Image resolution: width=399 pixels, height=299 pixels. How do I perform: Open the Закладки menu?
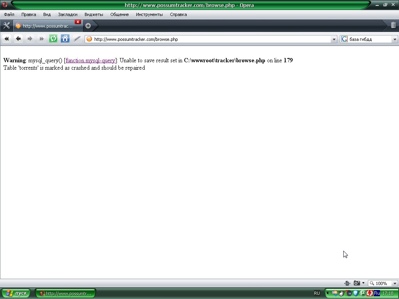coord(68,14)
